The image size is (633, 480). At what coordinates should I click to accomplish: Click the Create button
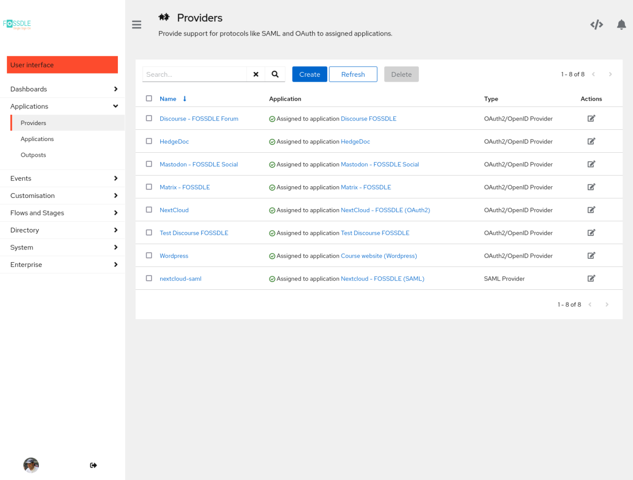(x=309, y=74)
